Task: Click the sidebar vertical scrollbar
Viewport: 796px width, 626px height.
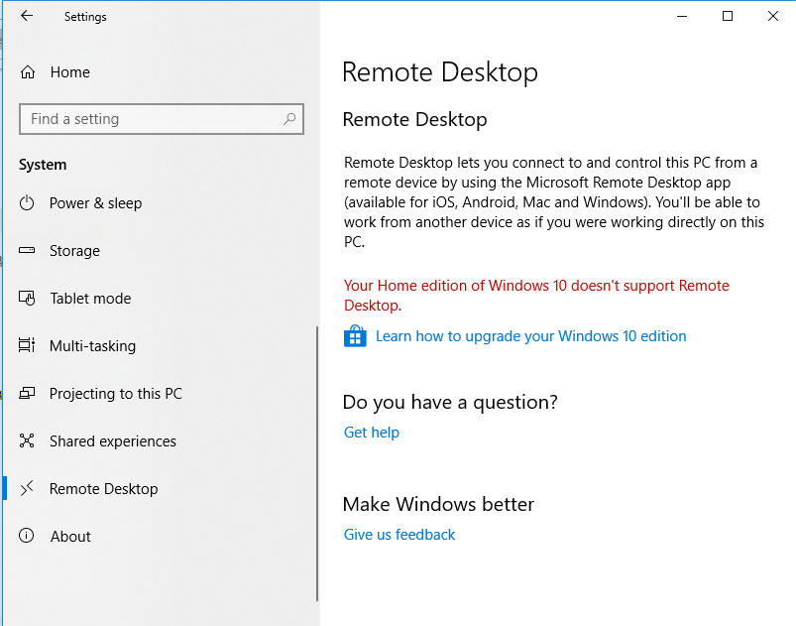Action: 317,463
